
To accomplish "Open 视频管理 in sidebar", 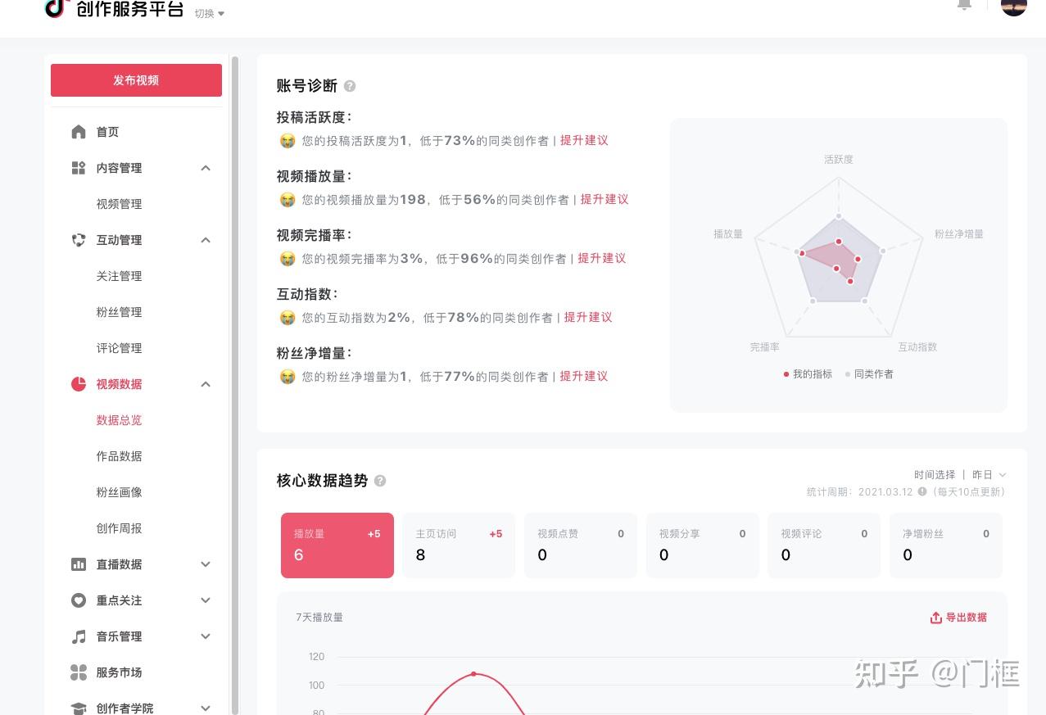I will coord(119,204).
